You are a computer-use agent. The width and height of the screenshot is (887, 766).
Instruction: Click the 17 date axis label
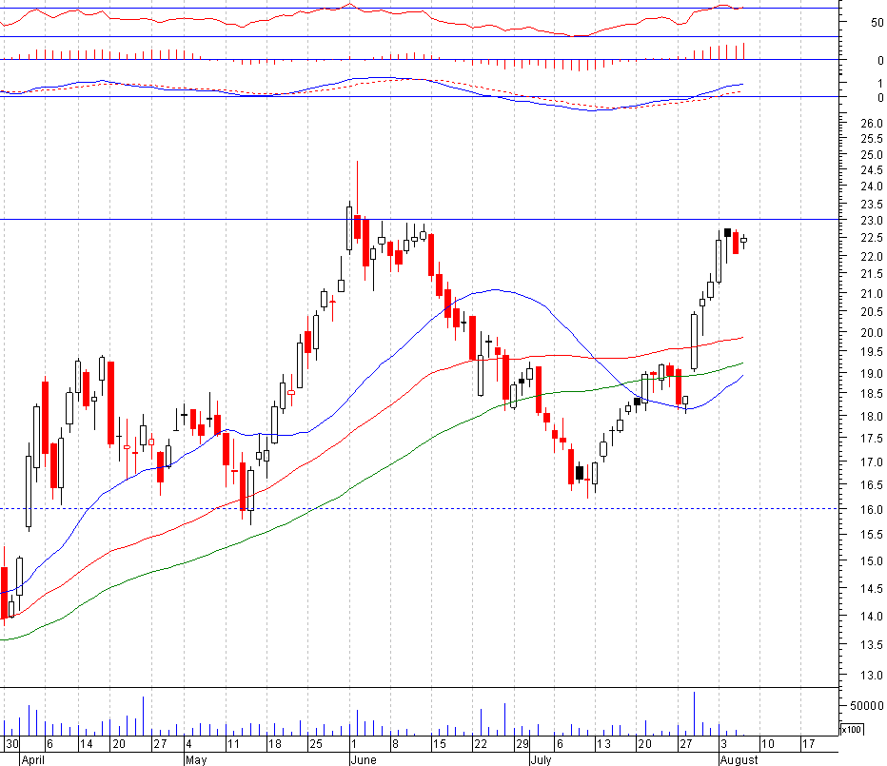click(x=808, y=744)
